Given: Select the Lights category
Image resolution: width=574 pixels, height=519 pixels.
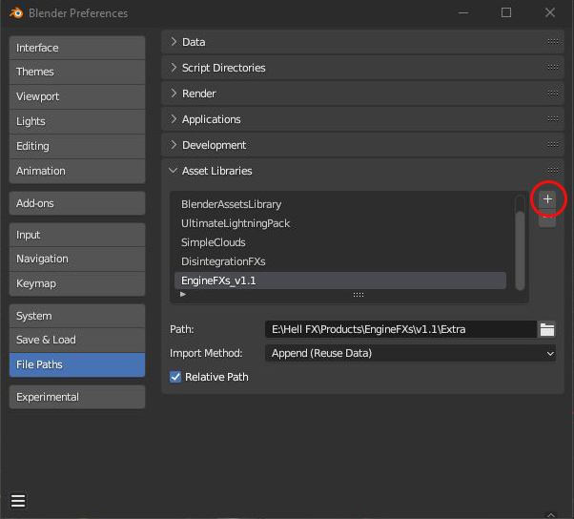Looking at the screenshot, I should point(77,121).
